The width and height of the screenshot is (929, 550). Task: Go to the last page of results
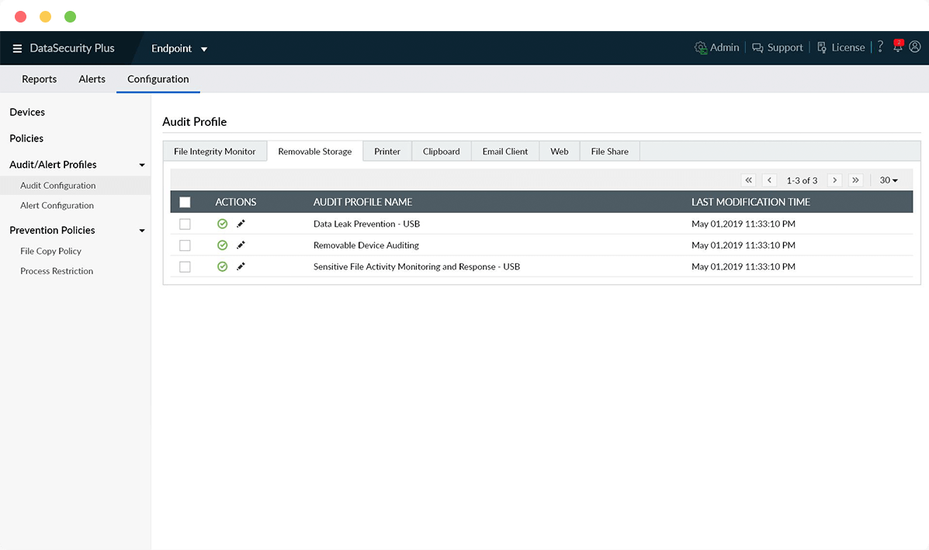pos(855,179)
